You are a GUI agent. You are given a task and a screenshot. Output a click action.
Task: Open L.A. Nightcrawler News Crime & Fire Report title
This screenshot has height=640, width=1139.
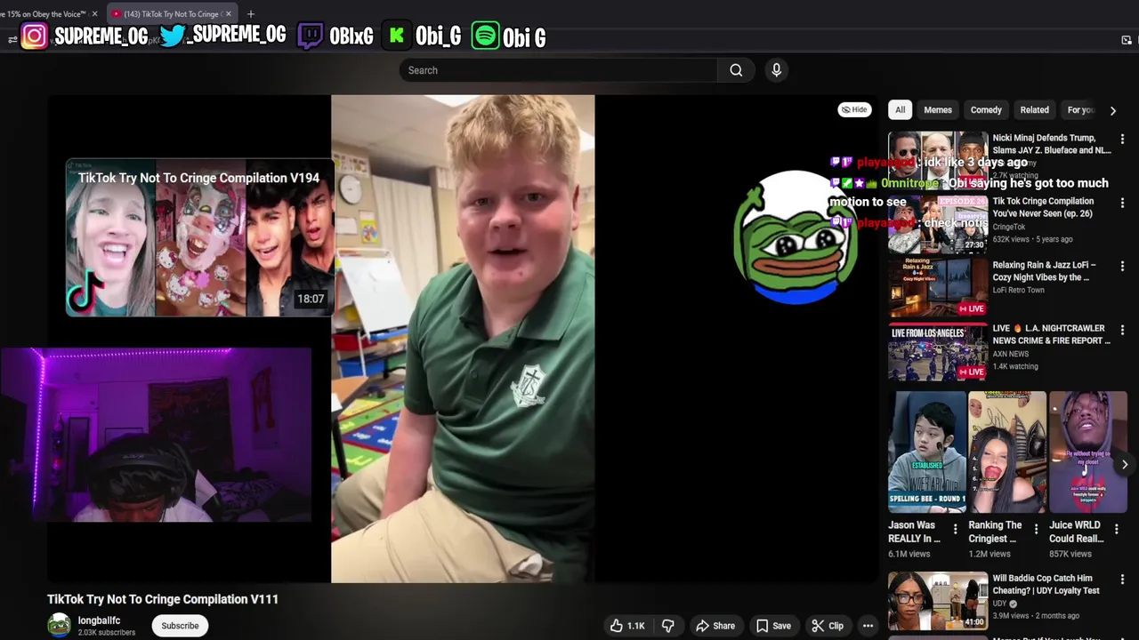tap(1051, 334)
